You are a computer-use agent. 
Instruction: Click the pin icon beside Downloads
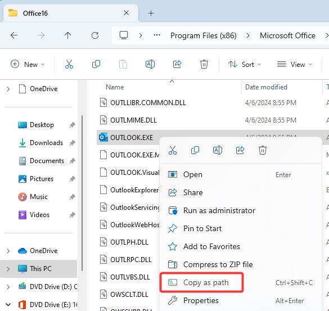(x=72, y=143)
